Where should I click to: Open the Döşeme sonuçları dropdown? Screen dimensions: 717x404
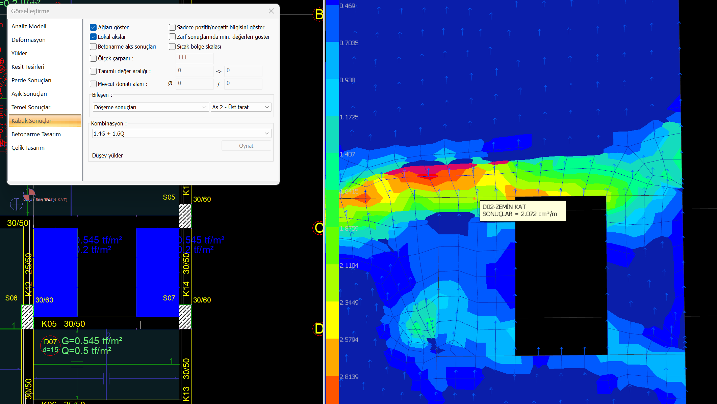click(x=150, y=107)
